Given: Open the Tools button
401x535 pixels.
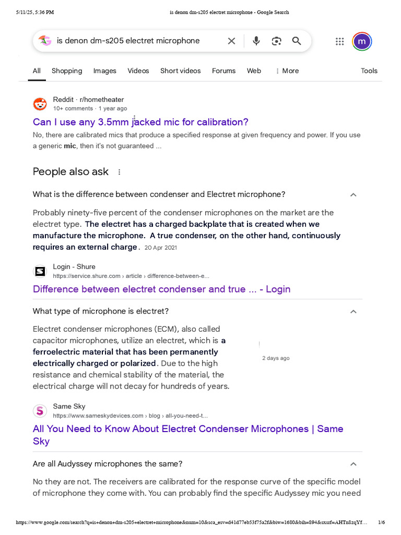Looking at the screenshot, I should click(369, 71).
